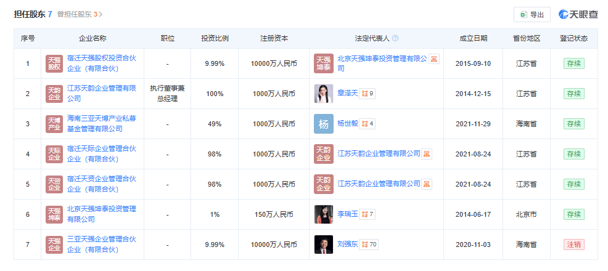Click the badge showing 70 next to 刘强东
608x271 pixels.
[x=369, y=245]
